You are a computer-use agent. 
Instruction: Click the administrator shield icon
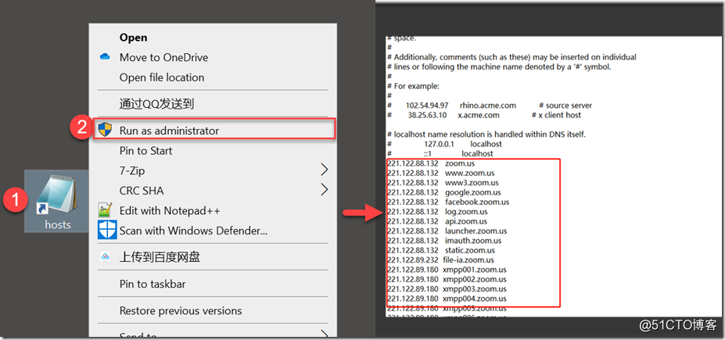(x=106, y=130)
